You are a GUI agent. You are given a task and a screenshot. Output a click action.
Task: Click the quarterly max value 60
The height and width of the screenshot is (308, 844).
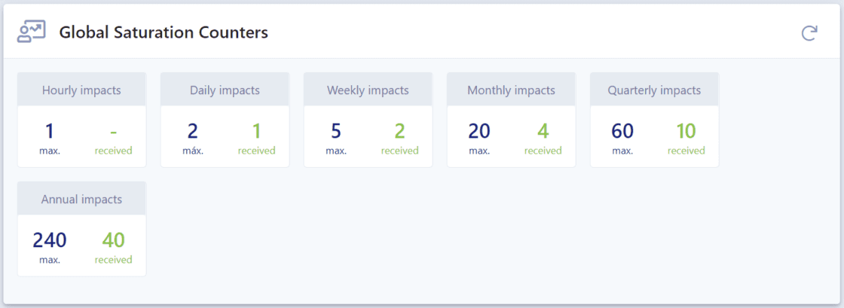pyautogui.click(x=622, y=131)
